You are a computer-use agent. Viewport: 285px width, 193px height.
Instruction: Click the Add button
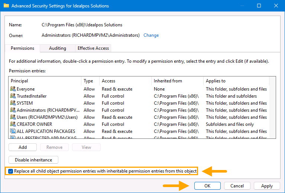[x=23, y=147]
